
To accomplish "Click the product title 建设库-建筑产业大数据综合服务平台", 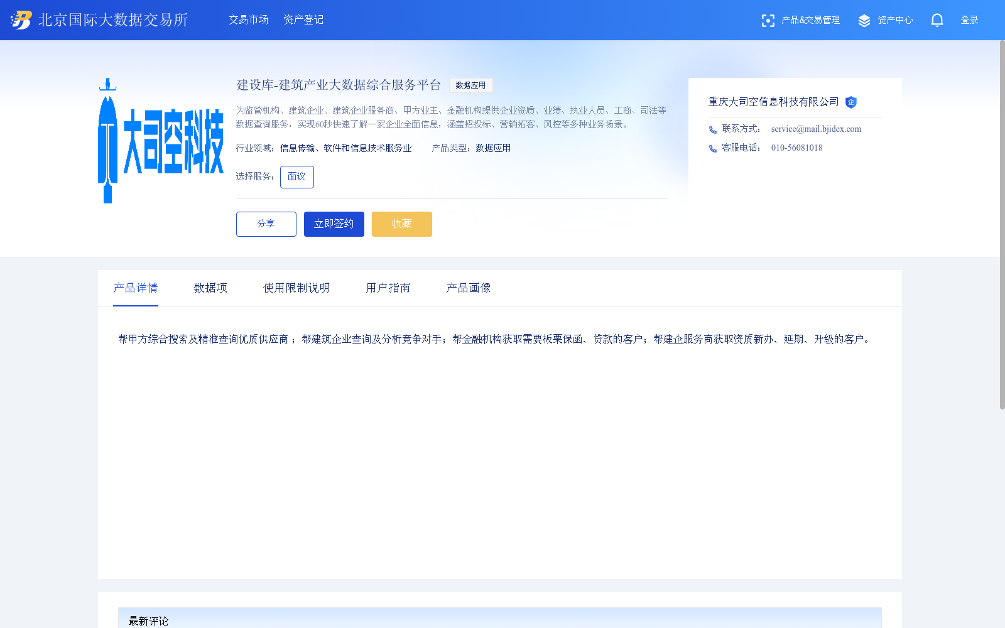I will 339,85.
